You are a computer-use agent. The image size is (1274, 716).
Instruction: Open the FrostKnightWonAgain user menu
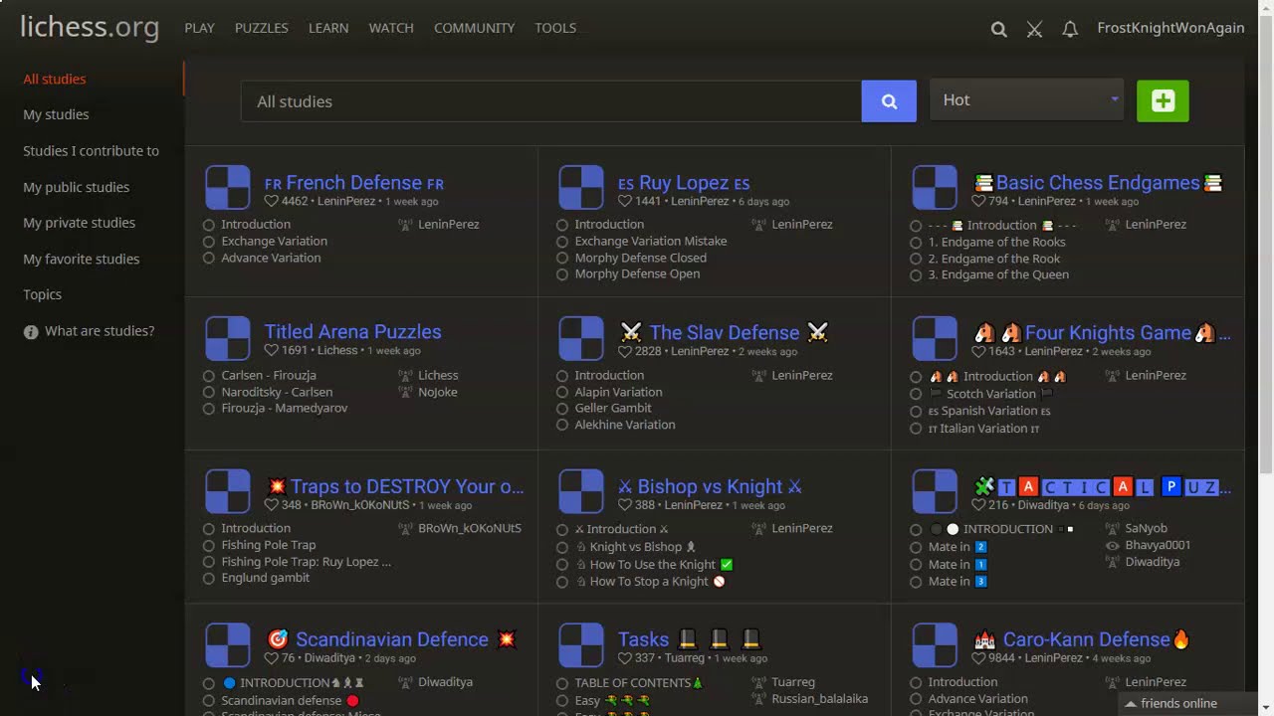[x=1170, y=28]
